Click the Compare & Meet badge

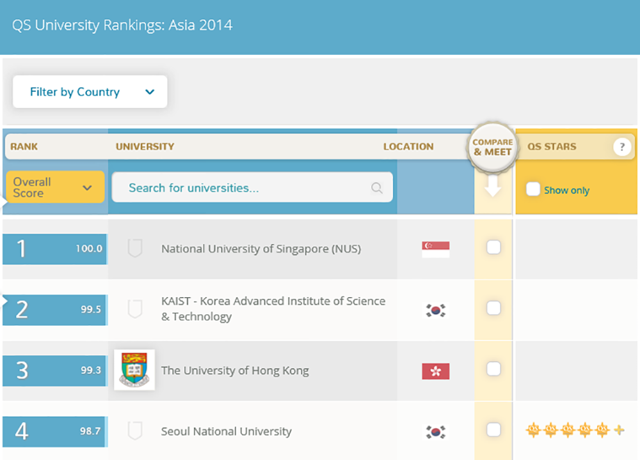pos(493,147)
